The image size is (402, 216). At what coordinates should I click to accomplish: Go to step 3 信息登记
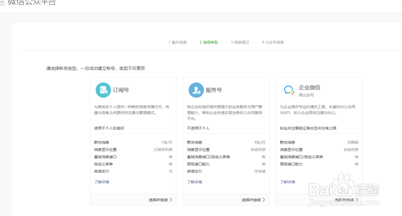pos(240,42)
